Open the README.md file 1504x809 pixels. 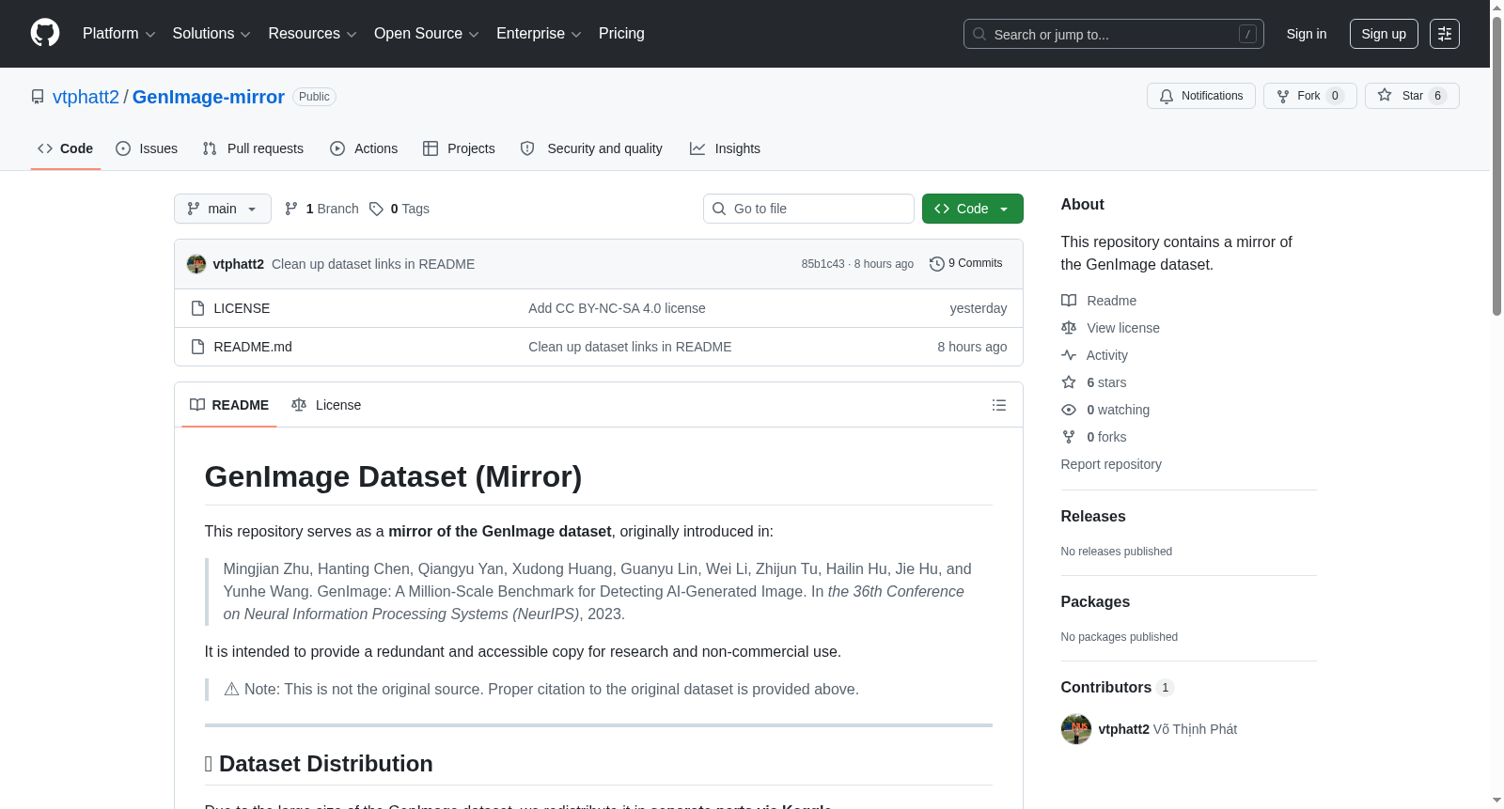tap(253, 347)
